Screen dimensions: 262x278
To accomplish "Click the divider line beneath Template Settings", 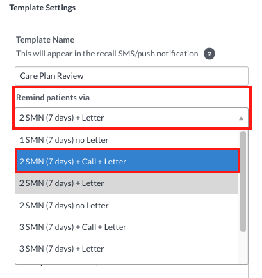I will 131,20.
